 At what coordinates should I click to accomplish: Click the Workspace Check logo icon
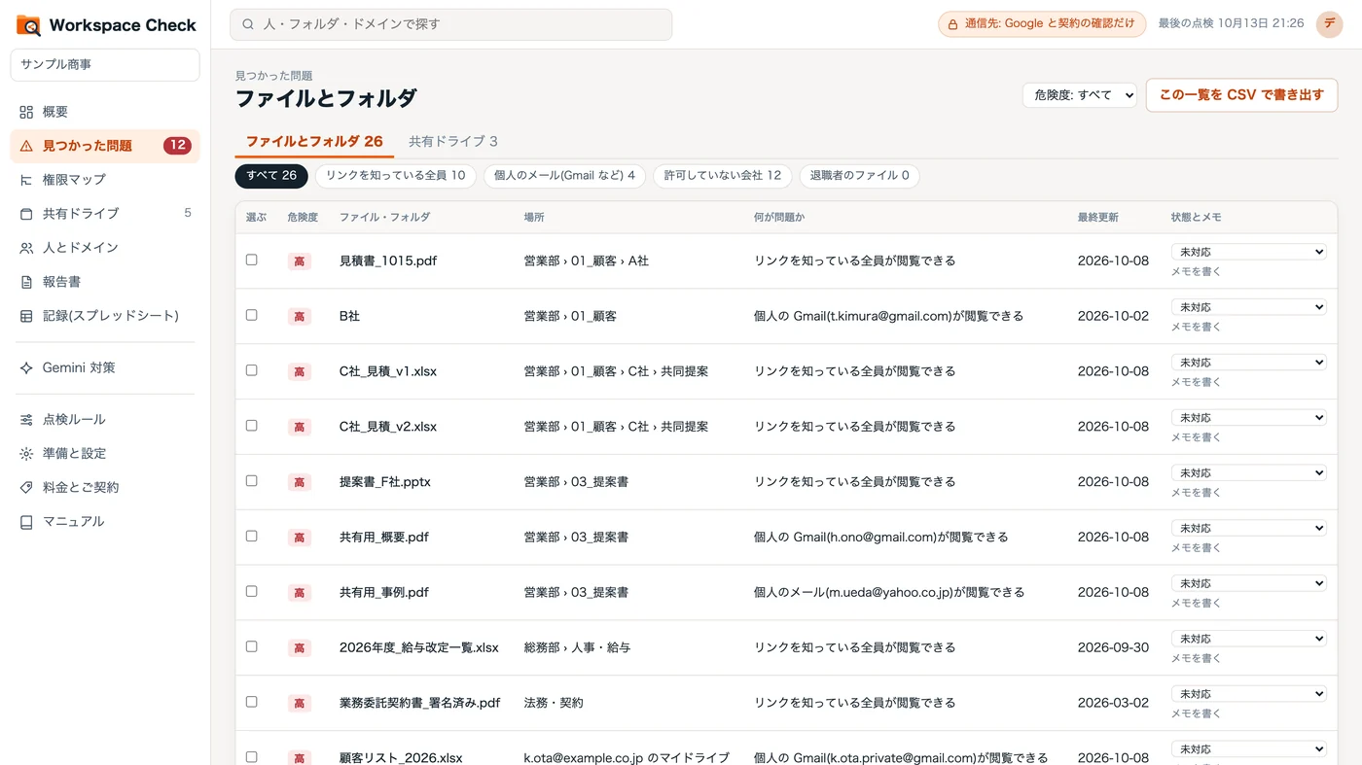28,25
